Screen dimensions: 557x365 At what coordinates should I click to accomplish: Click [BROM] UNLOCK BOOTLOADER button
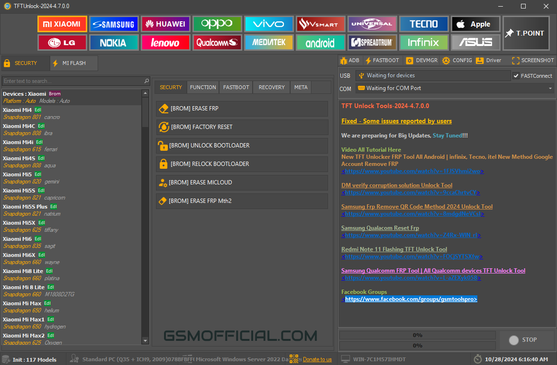click(242, 146)
